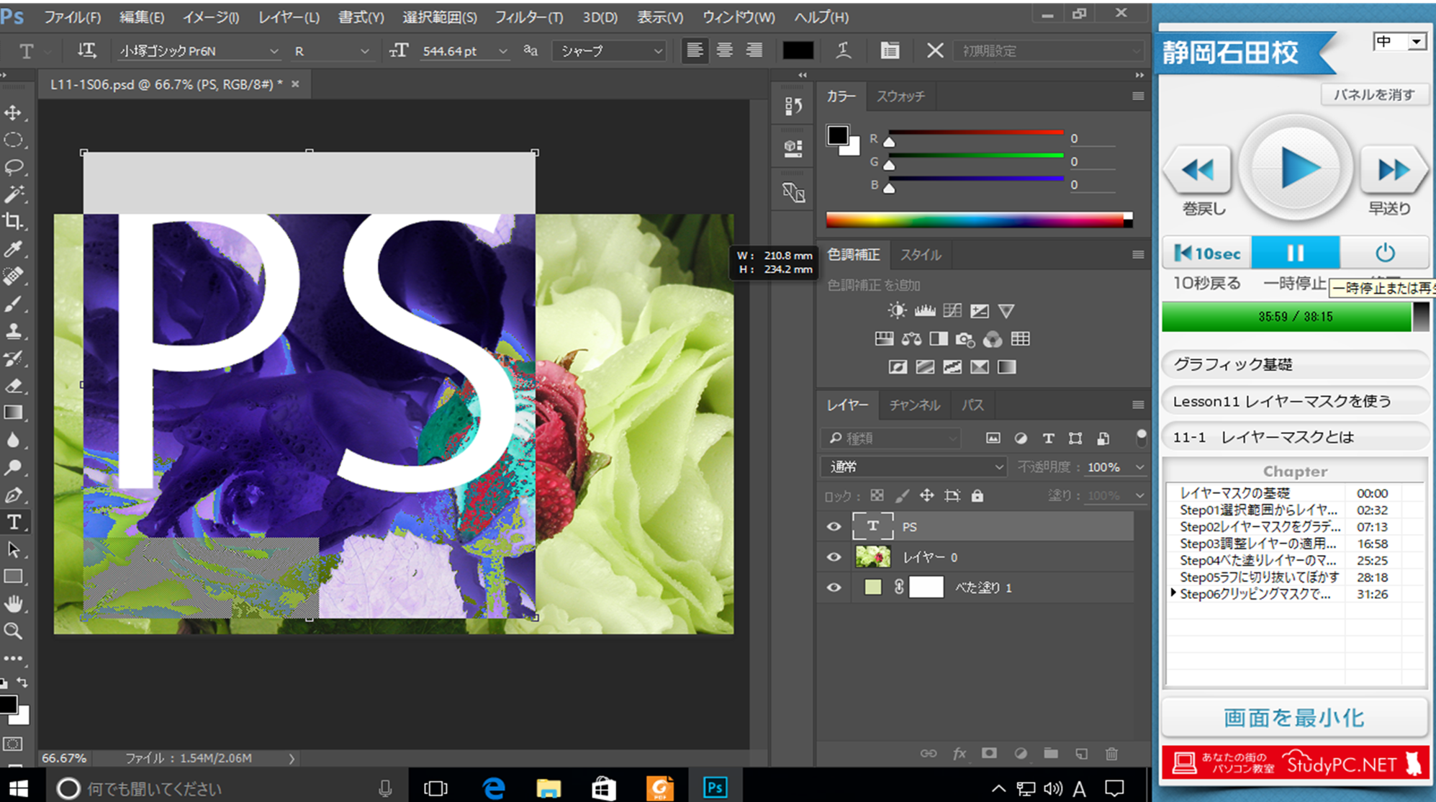Select the Eyedropper tool
This screenshot has width=1436, height=802.
click(x=13, y=249)
